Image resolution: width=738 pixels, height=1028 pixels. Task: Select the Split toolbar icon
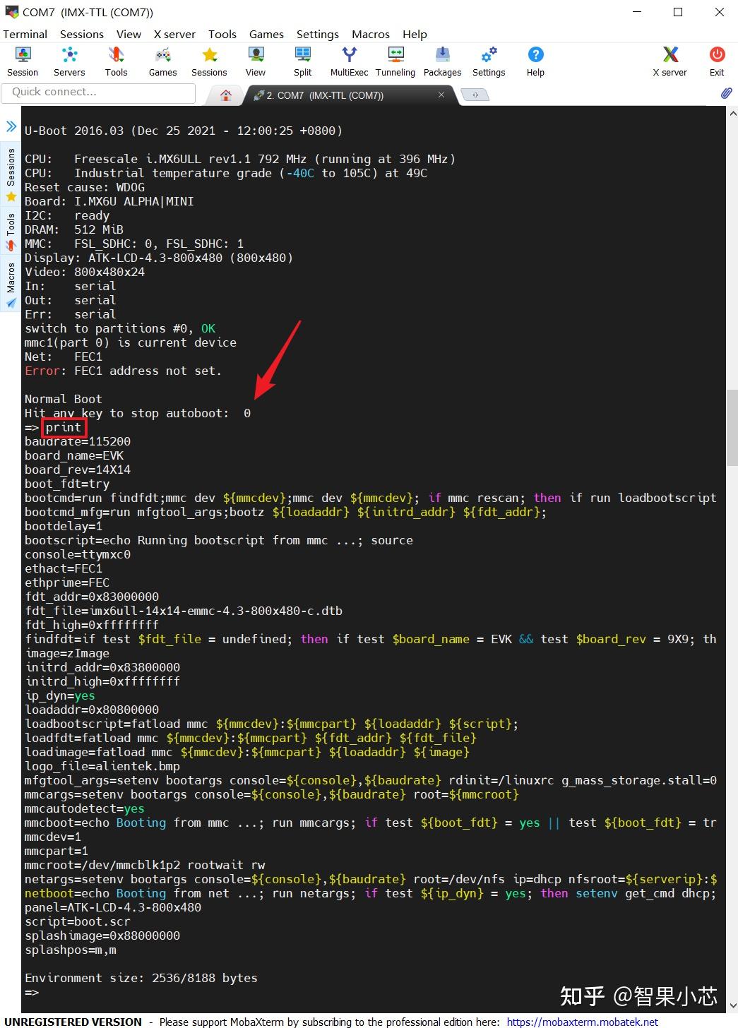(303, 61)
